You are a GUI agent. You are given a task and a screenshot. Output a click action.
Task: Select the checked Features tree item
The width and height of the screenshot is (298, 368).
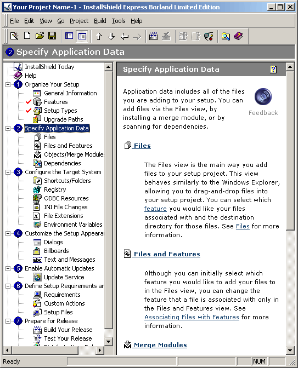[56, 102]
